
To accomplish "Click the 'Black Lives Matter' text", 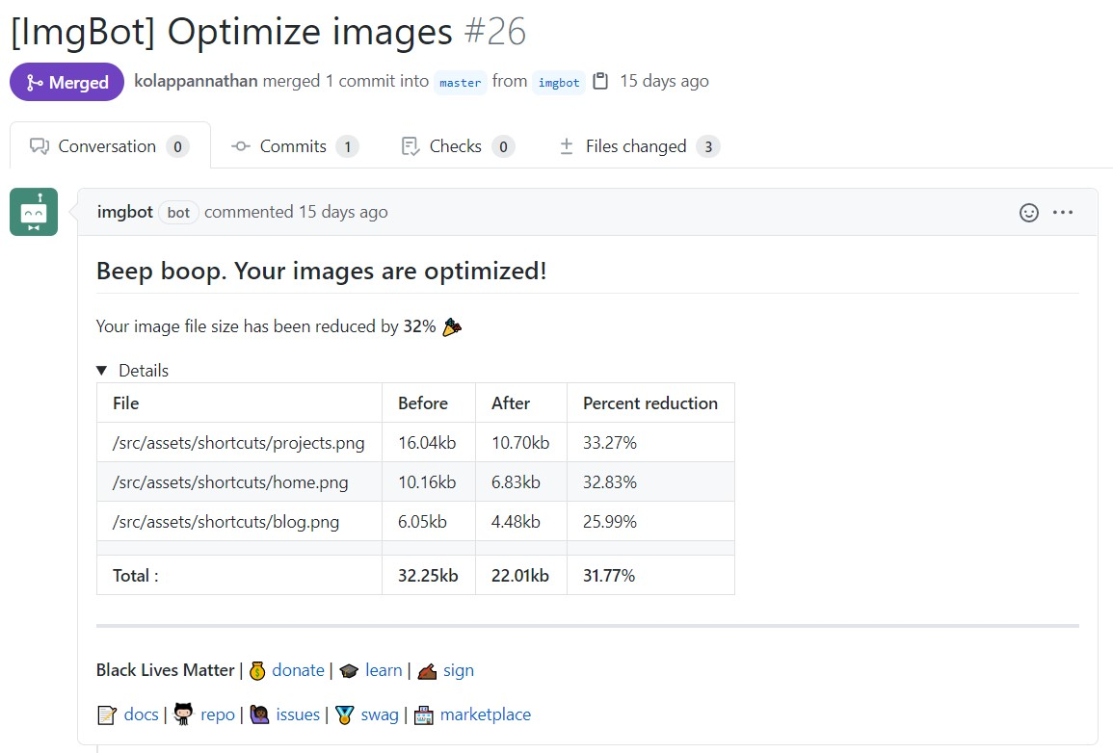I will [x=166, y=670].
